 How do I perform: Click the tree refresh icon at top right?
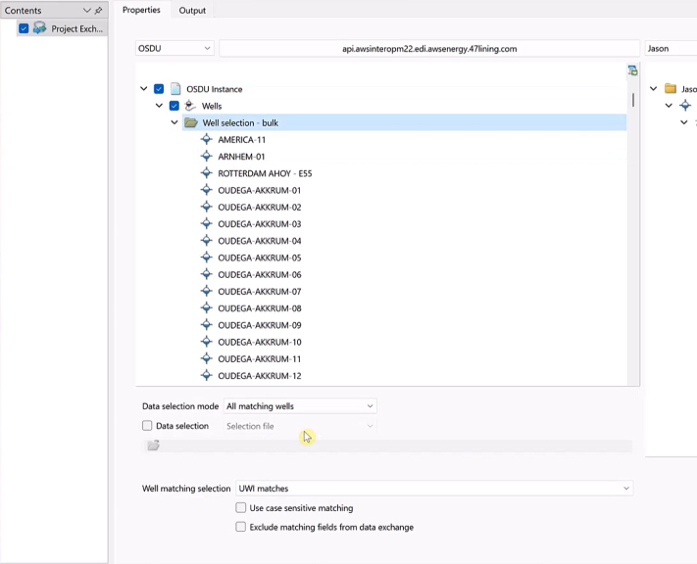click(632, 70)
